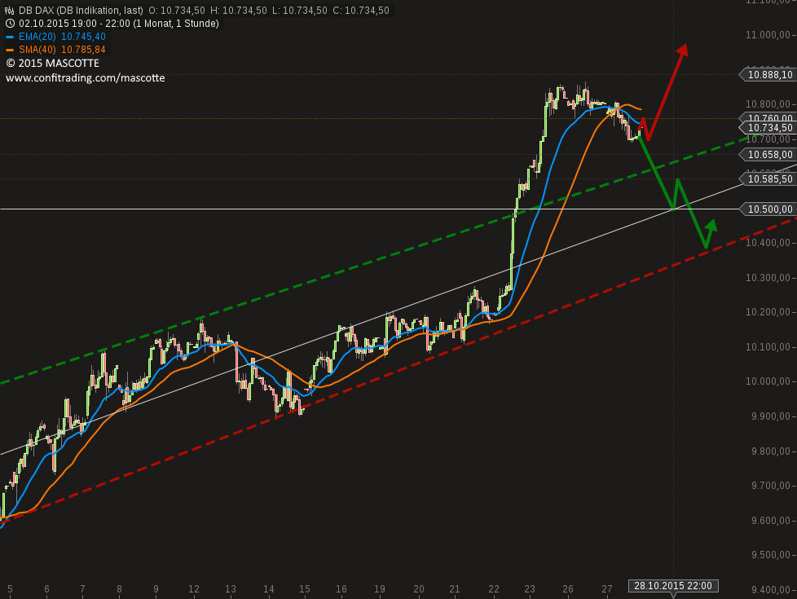The height and width of the screenshot is (599, 797).
Task: Click the 10.585,50 price label
Action: tap(768, 179)
